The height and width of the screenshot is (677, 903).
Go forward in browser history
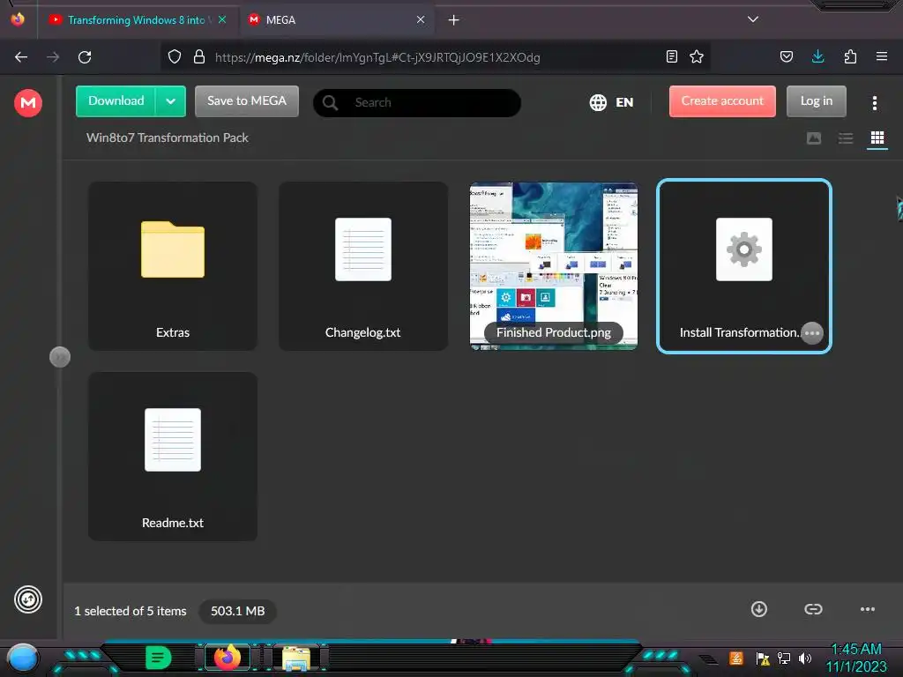[53, 57]
